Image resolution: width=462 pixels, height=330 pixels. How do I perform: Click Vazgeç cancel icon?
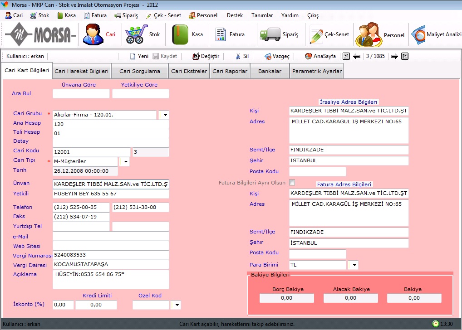pos(268,56)
